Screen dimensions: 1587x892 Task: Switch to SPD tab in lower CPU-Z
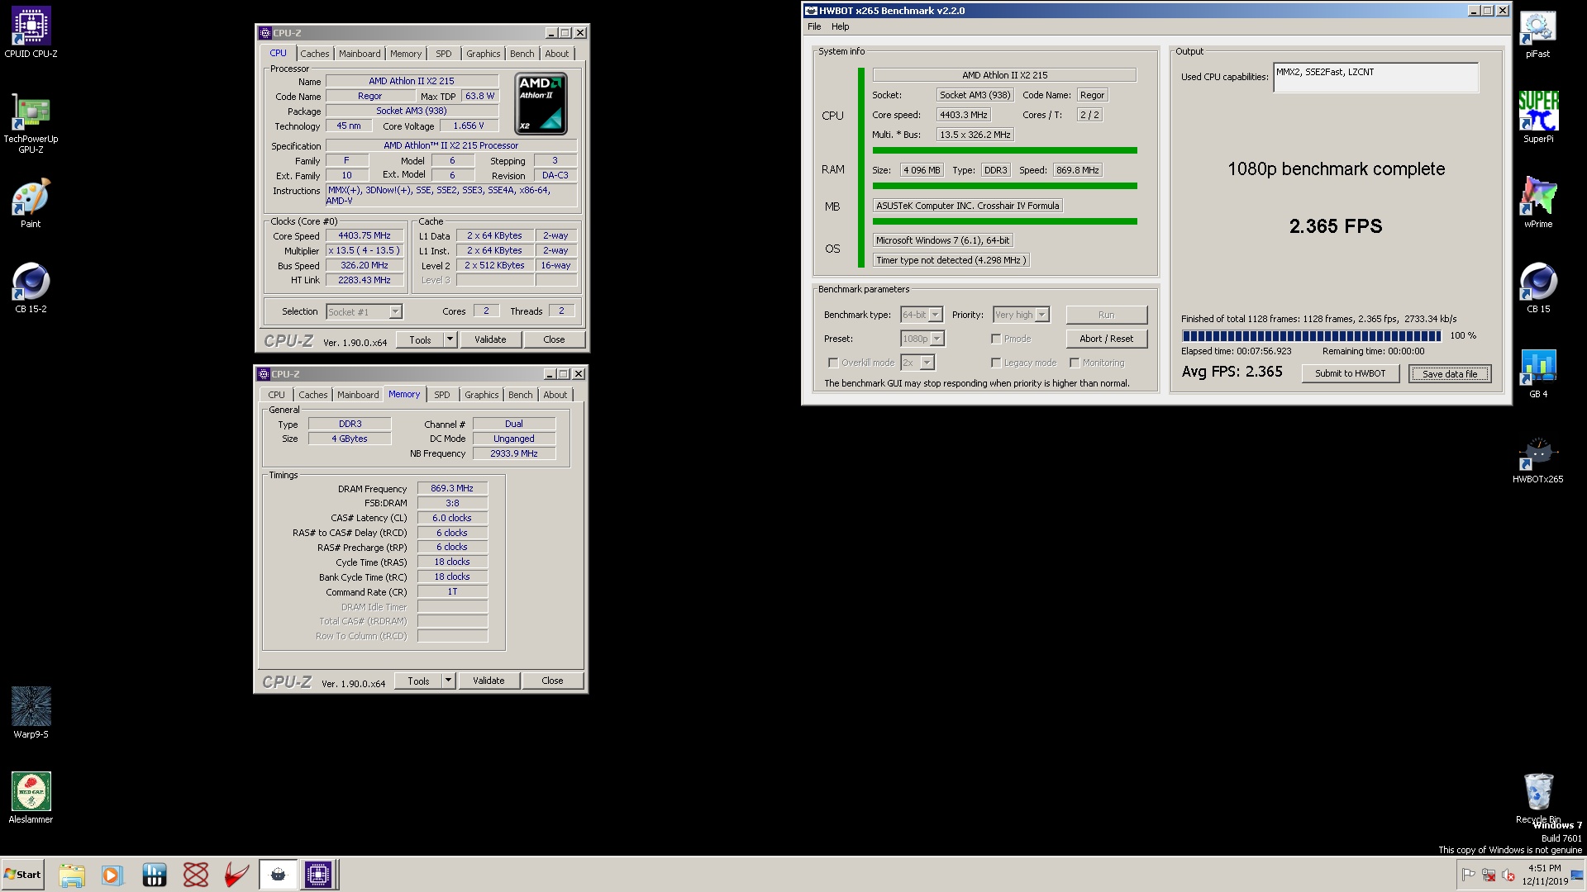click(x=442, y=395)
